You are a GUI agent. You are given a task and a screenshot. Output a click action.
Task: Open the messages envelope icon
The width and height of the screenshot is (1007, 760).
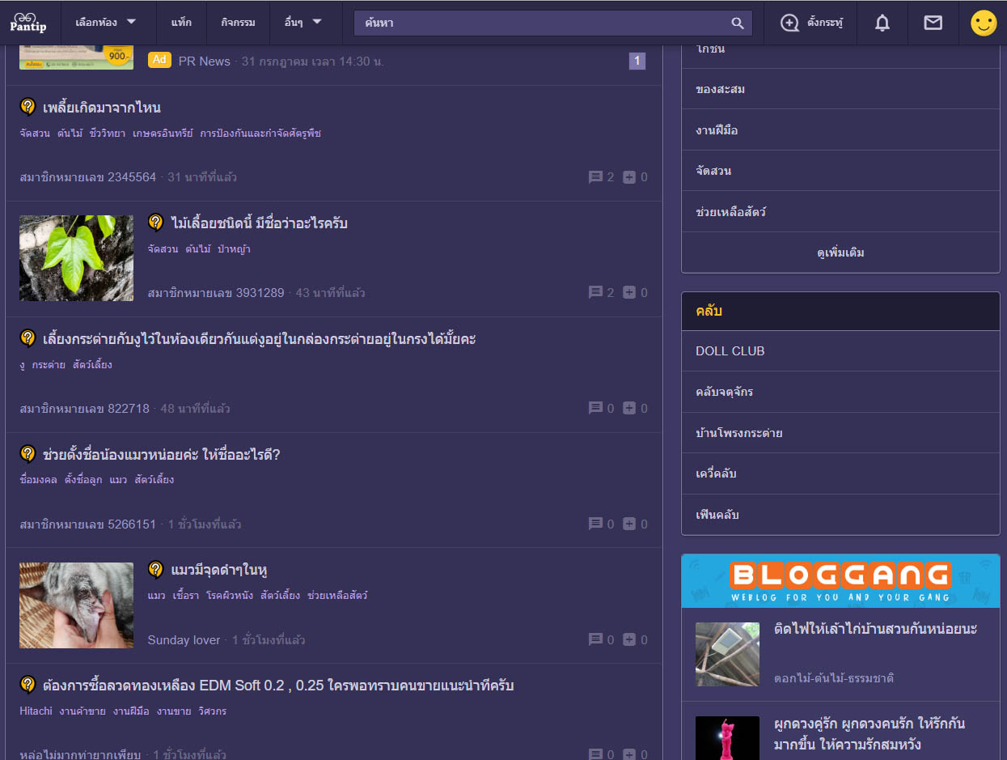coord(933,23)
